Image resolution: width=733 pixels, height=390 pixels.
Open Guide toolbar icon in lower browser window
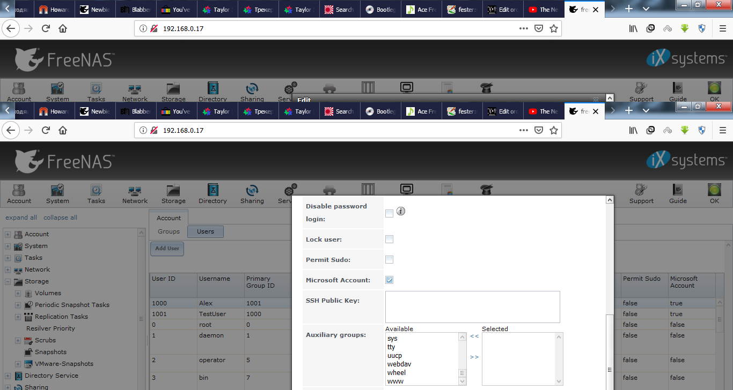click(678, 193)
